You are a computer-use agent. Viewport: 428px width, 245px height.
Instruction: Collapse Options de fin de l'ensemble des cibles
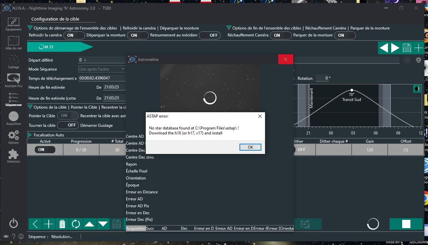tap(229, 28)
